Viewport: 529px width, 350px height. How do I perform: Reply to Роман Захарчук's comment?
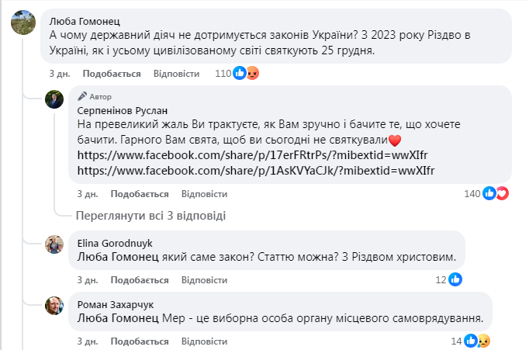pos(204,341)
